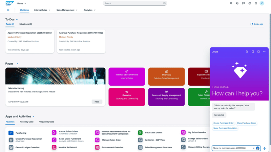
Task: Open Create Purchase Requisition app
Action: [x=25, y=140]
